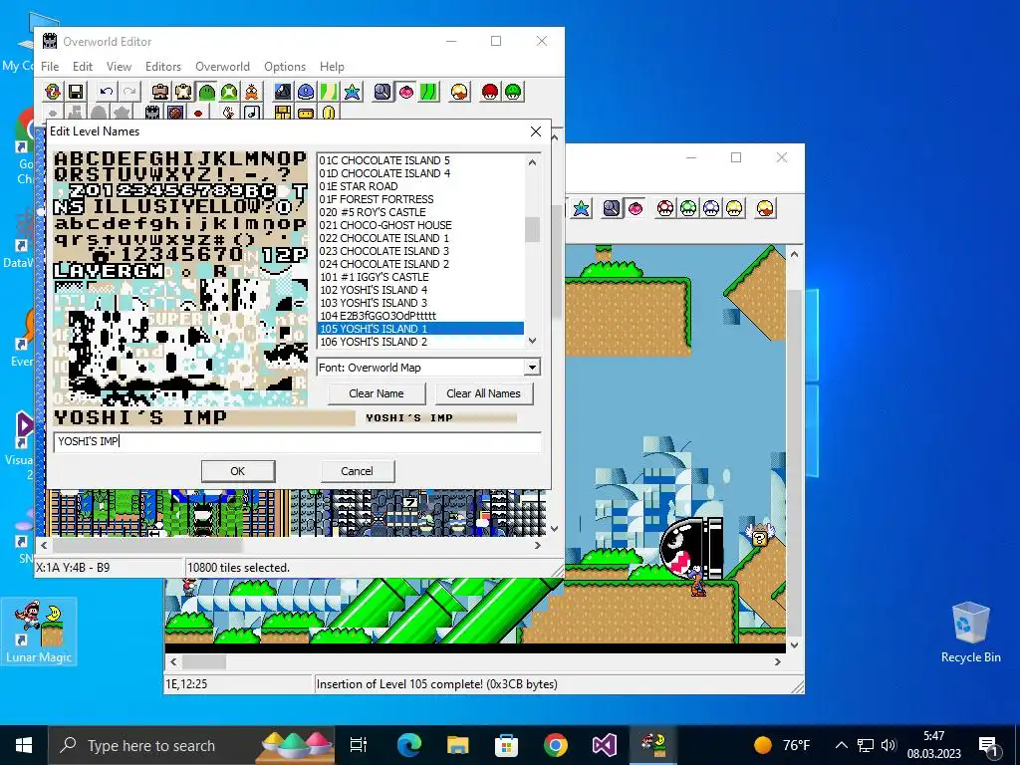Close the Edit Level Names dialog

coord(535,131)
